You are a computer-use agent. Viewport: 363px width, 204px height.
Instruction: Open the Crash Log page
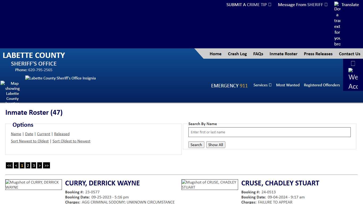[x=237, y=54]
